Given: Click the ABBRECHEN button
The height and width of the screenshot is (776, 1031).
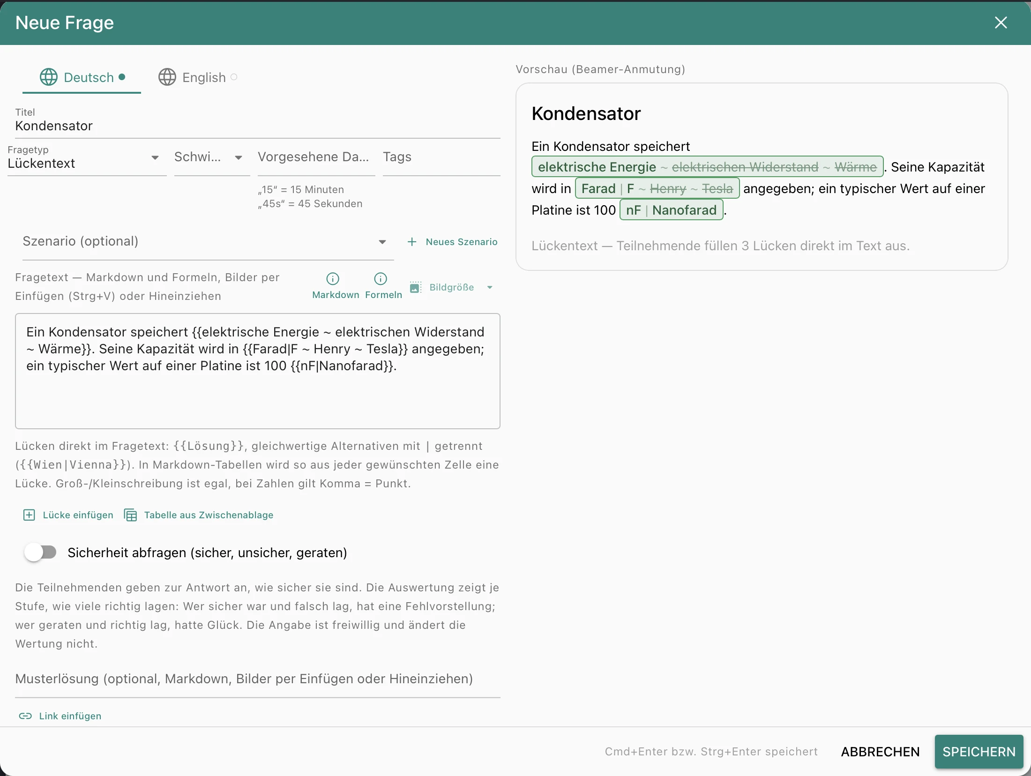Looking at the screenshot, I should point(880,752).
